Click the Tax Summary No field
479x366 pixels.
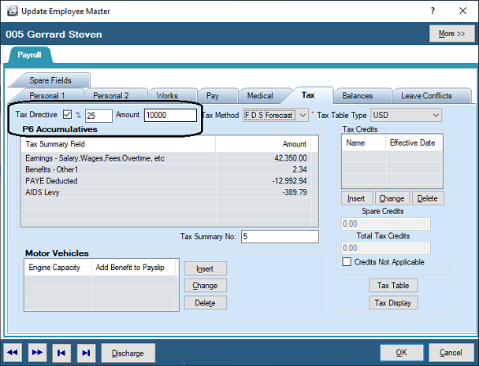click(280, 237)
